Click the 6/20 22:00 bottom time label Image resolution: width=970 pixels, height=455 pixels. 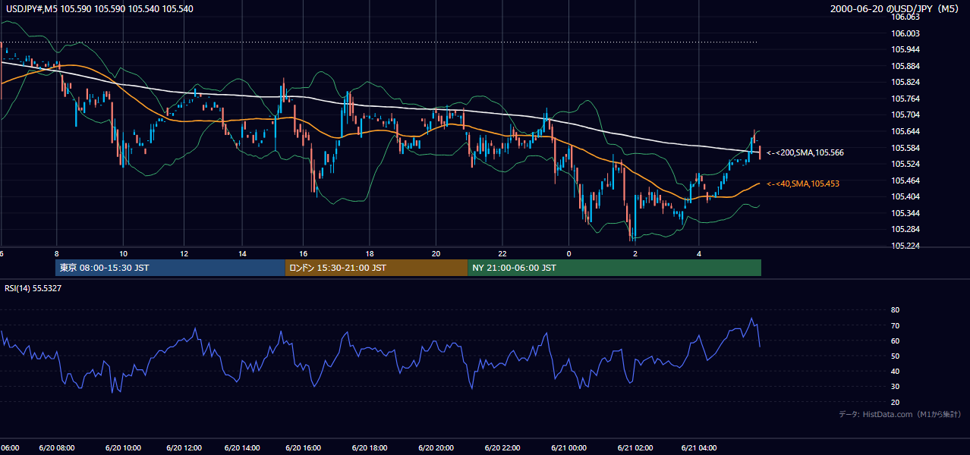[502, 448]
